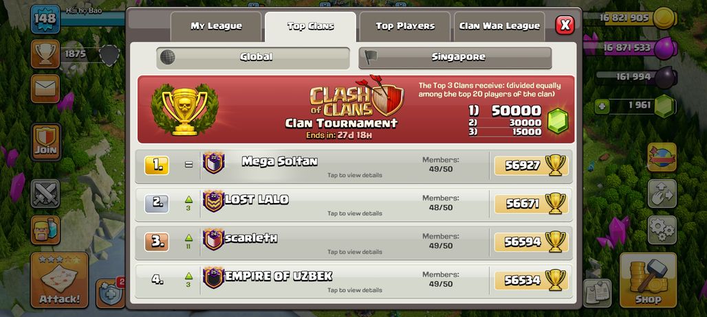The width and height of the screenshot is (707, 317).
Task: View details of LOST LALO clan
Action: coord(354,204)
